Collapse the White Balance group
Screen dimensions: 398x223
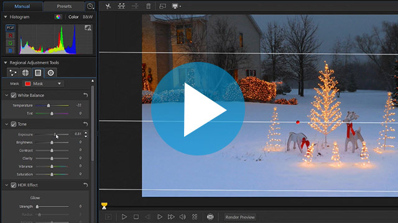[7, 95]
